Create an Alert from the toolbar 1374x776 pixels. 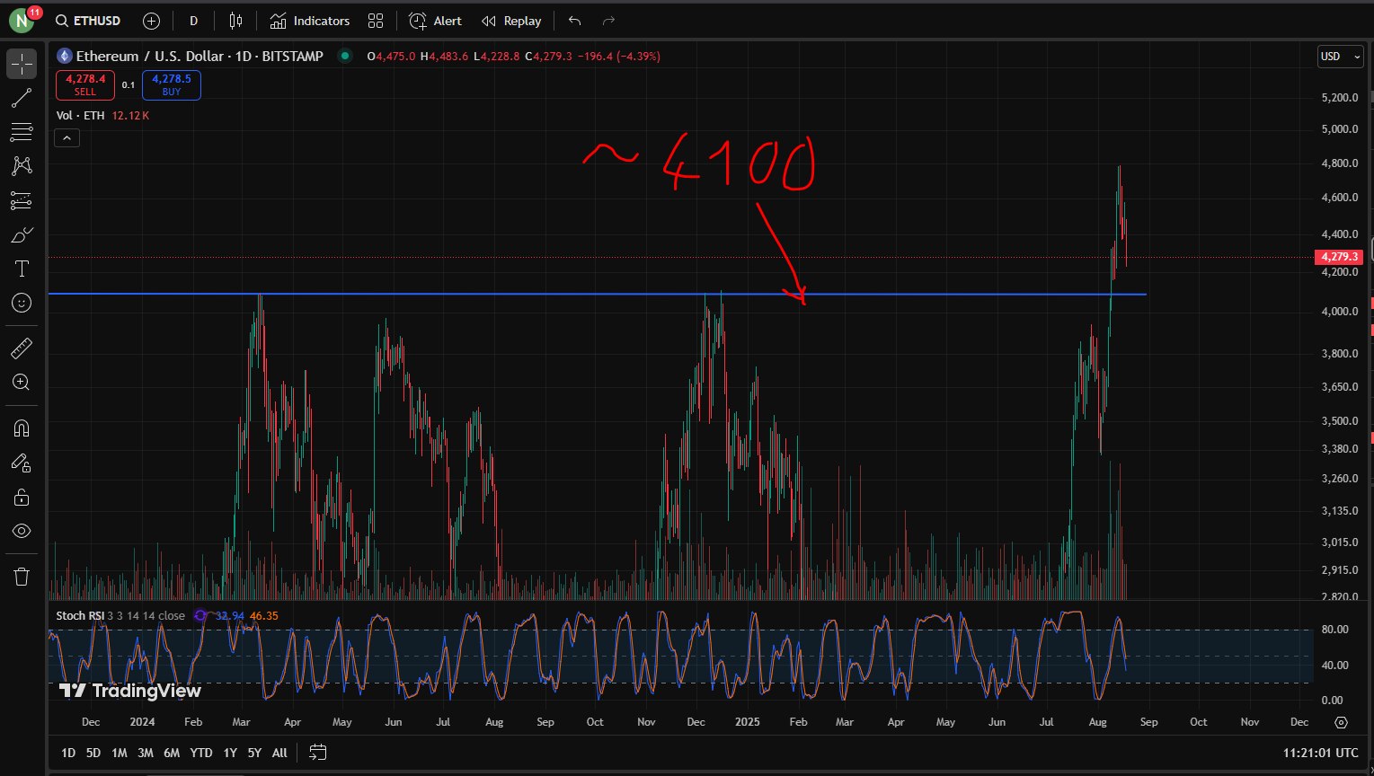click(435, 21)
